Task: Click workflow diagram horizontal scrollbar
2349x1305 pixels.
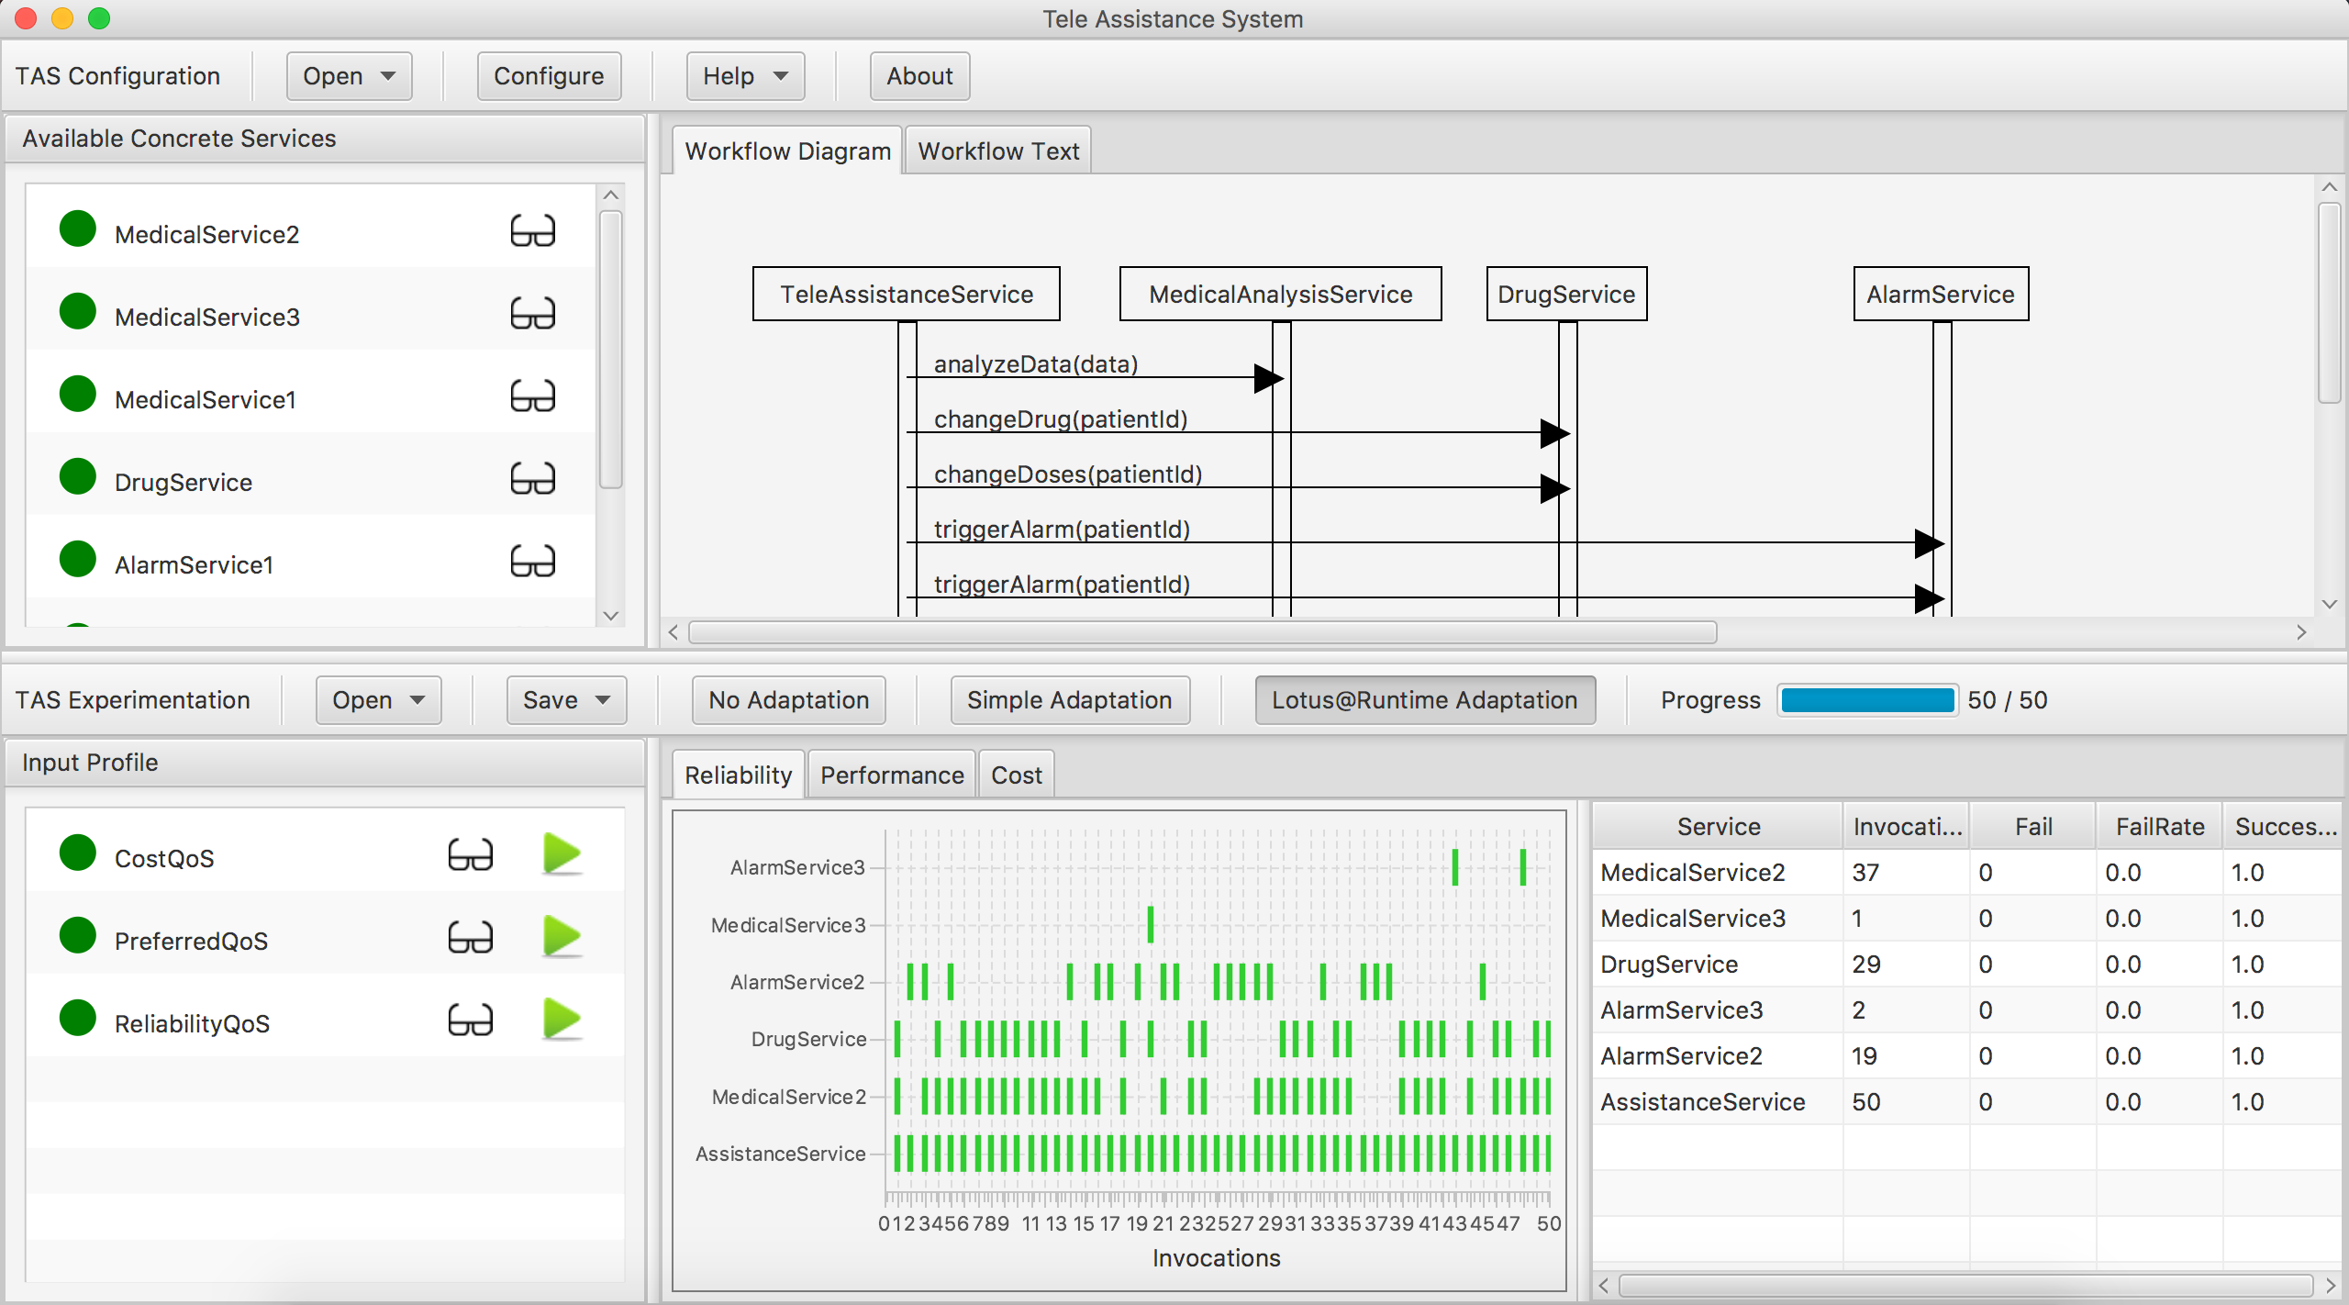Action: (1202, 632)
